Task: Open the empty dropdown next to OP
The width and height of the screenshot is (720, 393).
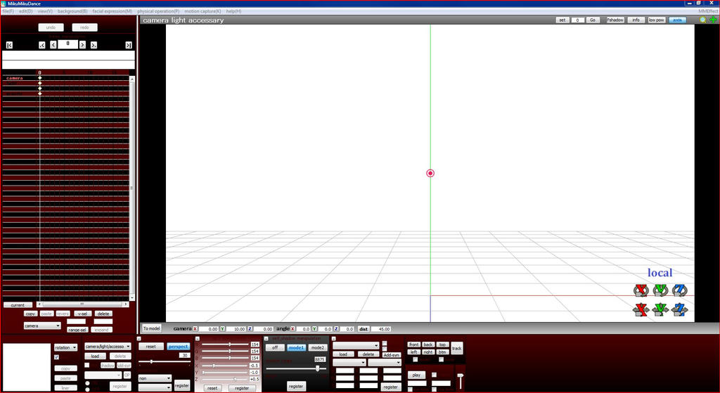Action: point(103,375)
